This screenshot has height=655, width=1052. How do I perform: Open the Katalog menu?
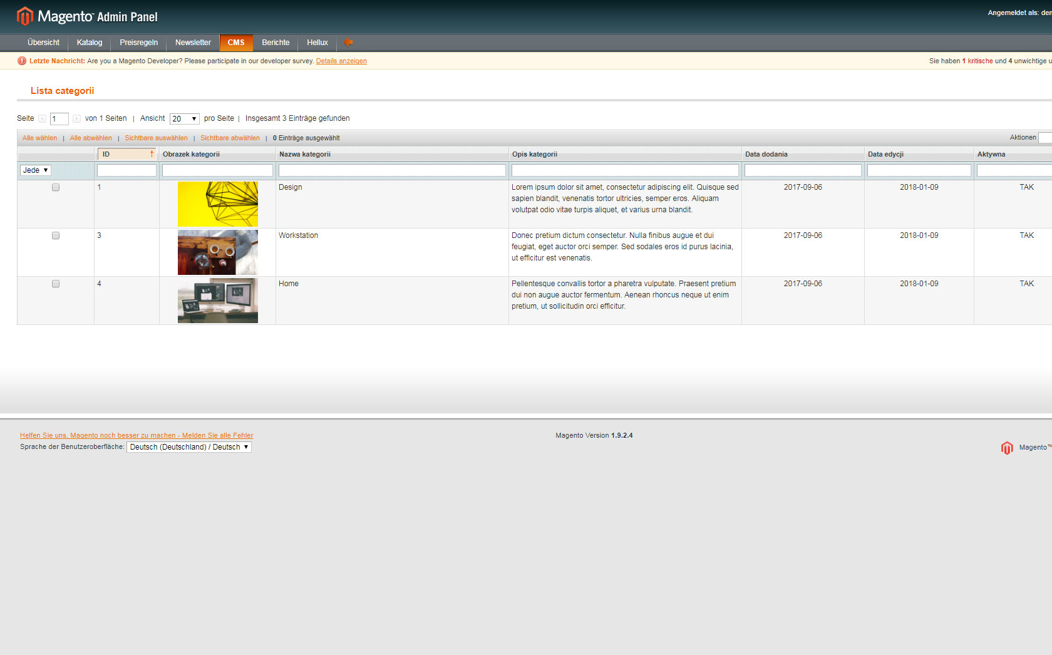(90, 43)
